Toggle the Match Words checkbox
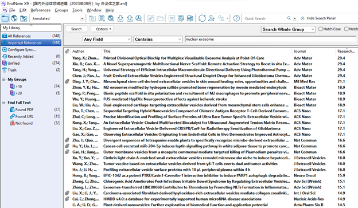The image size is (358, 208). 347,29
